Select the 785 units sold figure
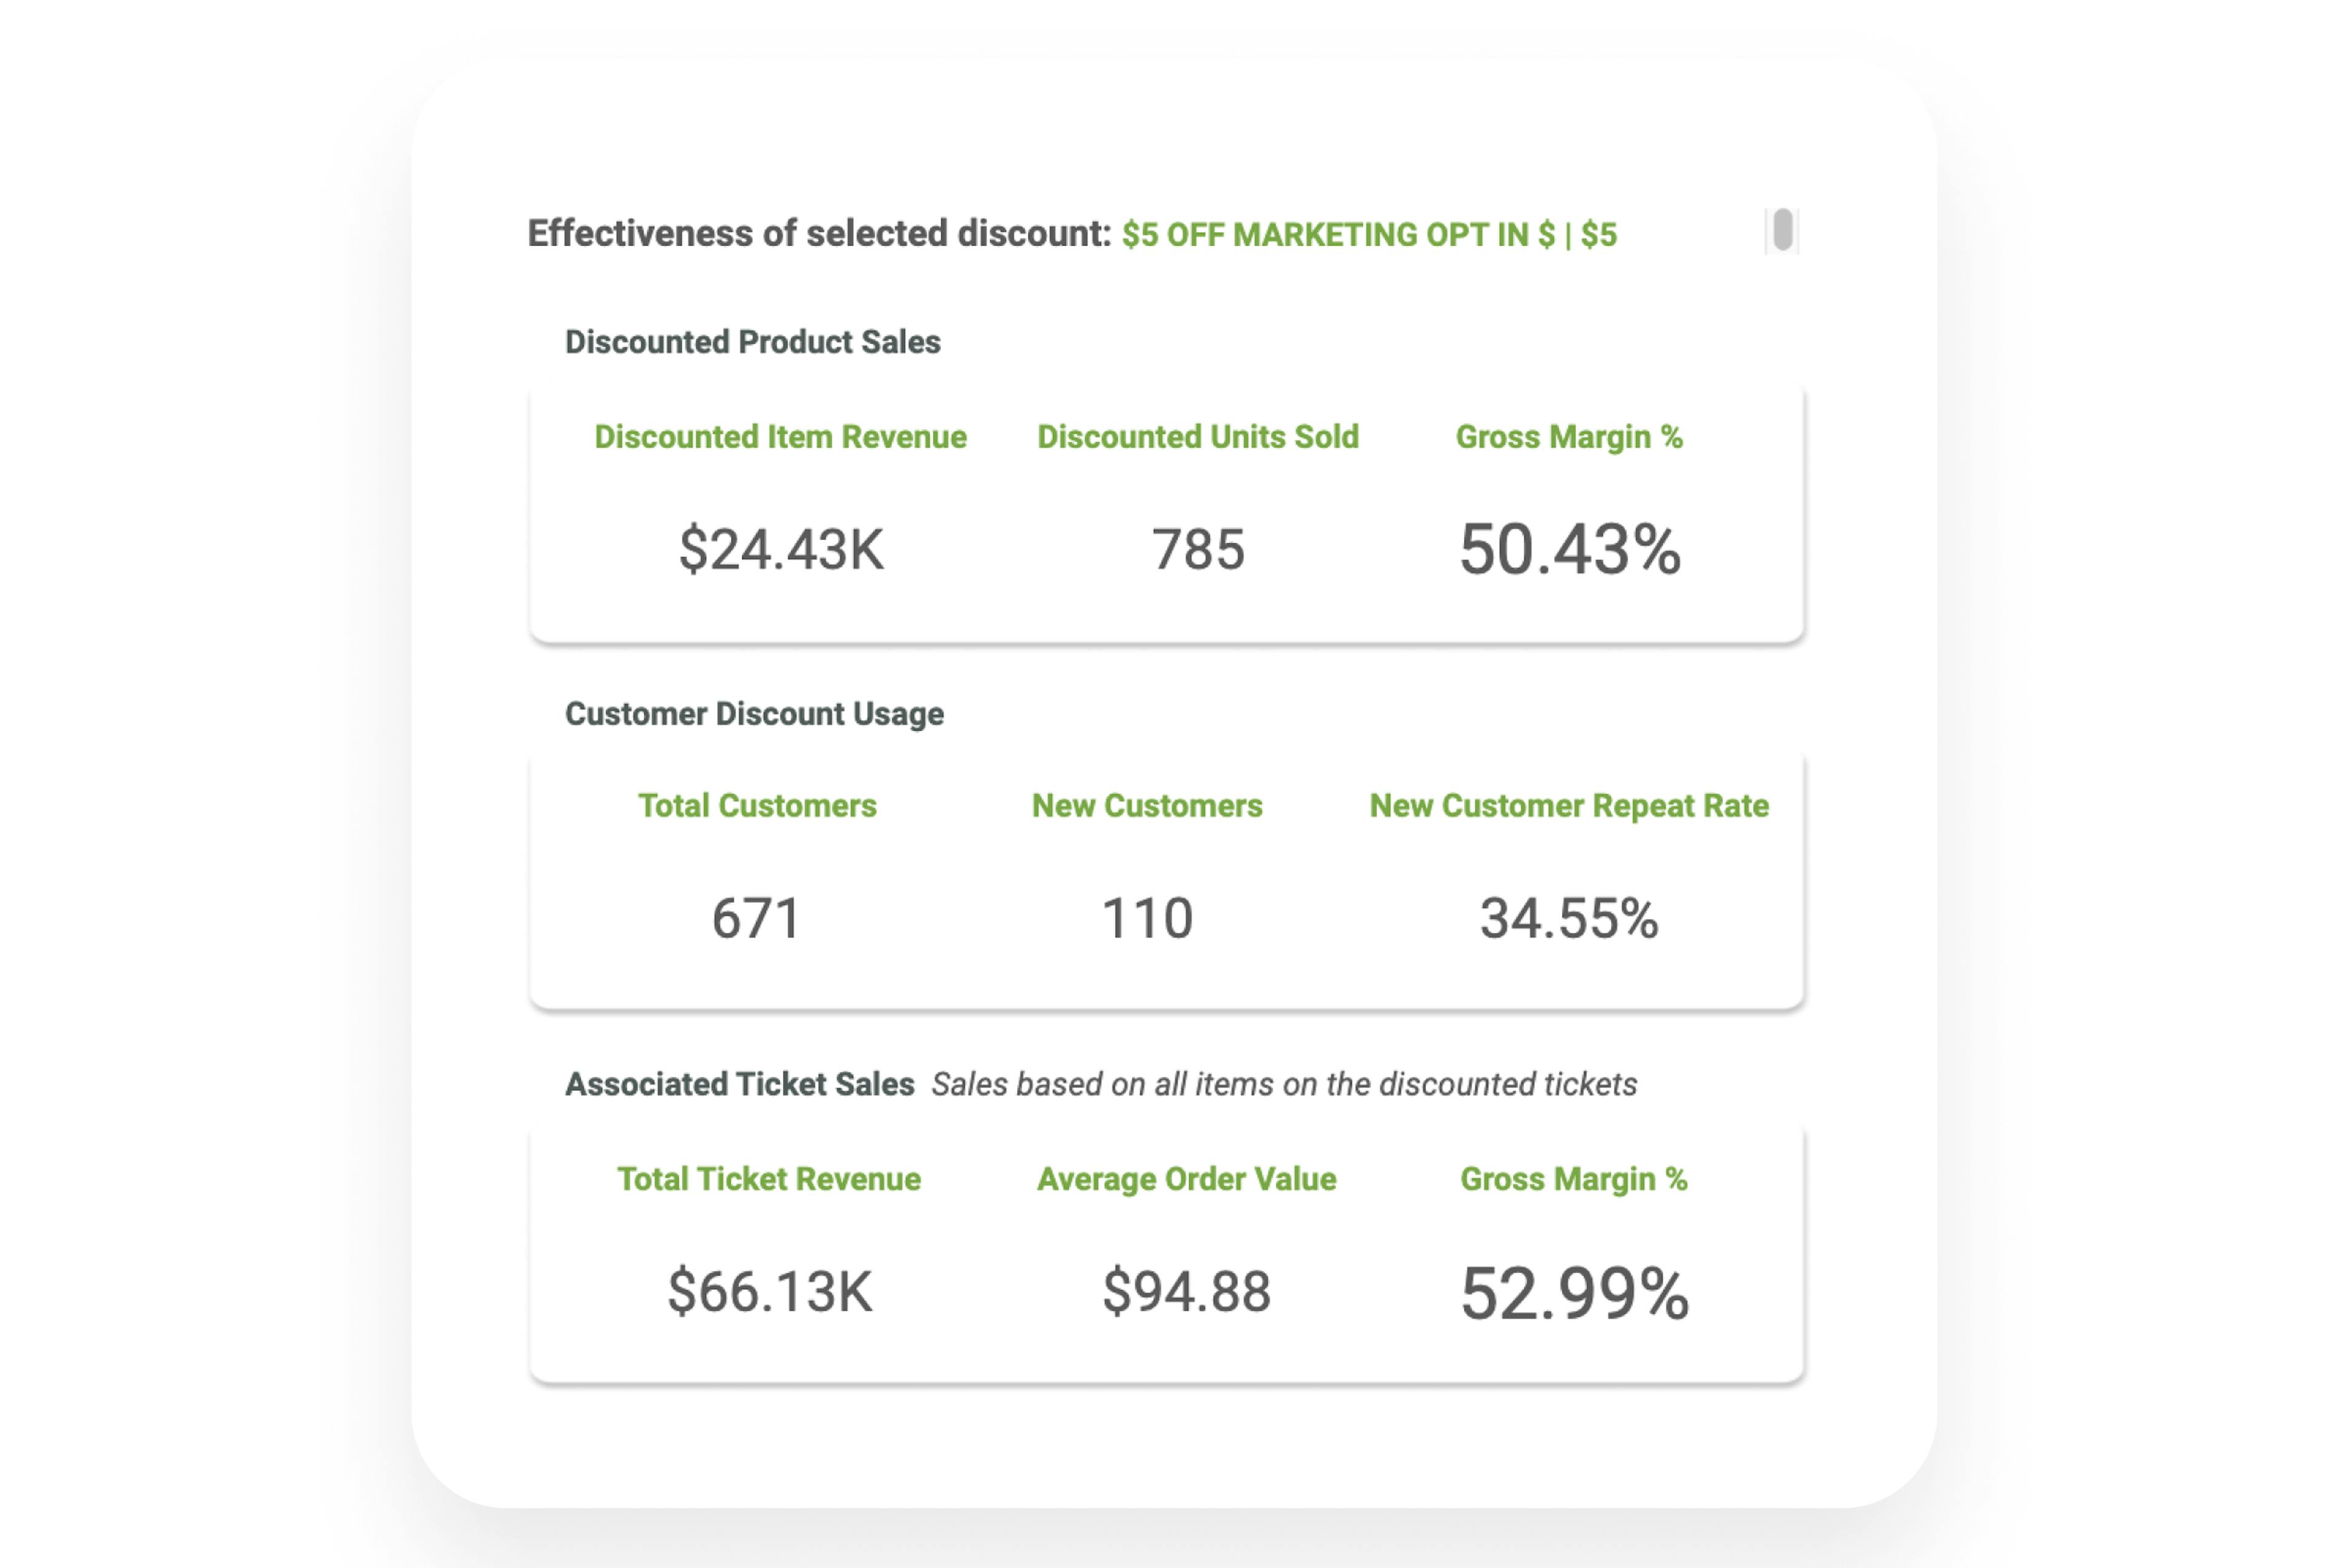 pos(1198,548)
